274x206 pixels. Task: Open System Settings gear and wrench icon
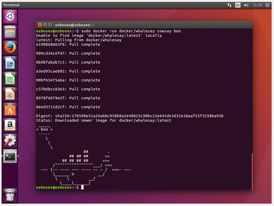click(10, 141)
